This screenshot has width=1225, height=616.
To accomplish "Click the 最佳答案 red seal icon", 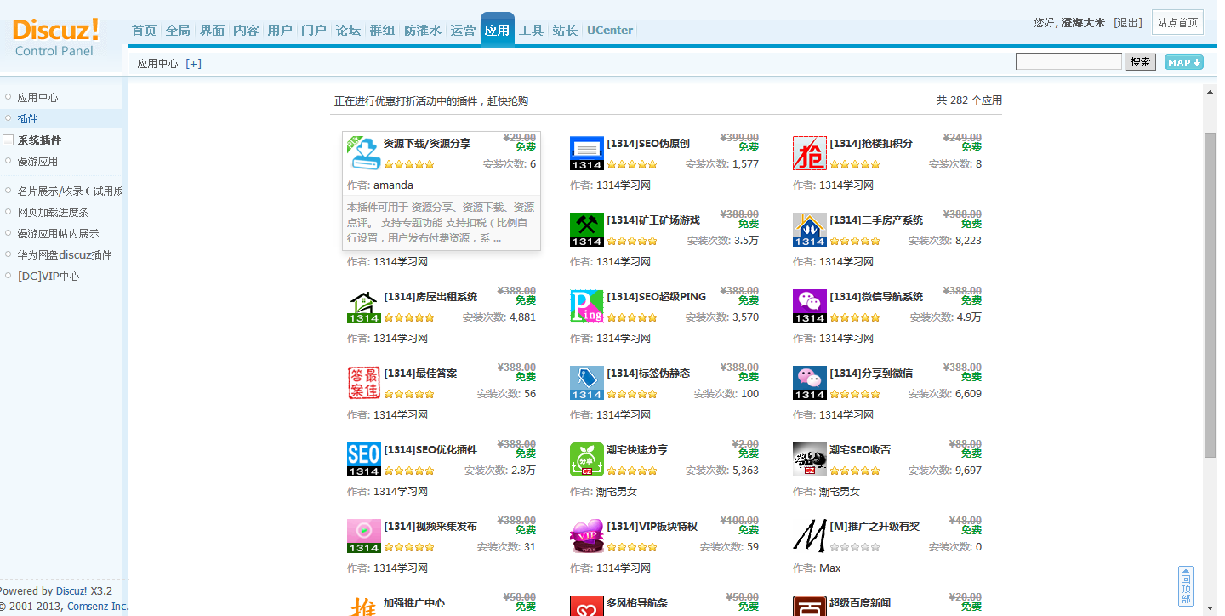I will tap(363, 382).
